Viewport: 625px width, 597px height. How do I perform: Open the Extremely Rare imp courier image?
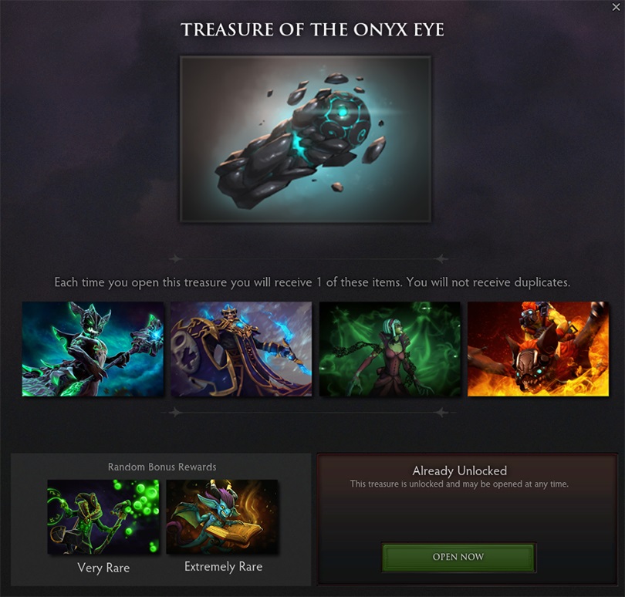pyautogui.click(x=222, y=517)
